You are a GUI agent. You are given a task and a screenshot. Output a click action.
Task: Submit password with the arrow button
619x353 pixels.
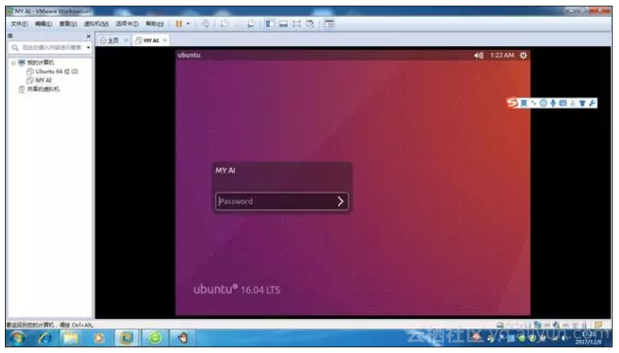[x=341, y=202]
